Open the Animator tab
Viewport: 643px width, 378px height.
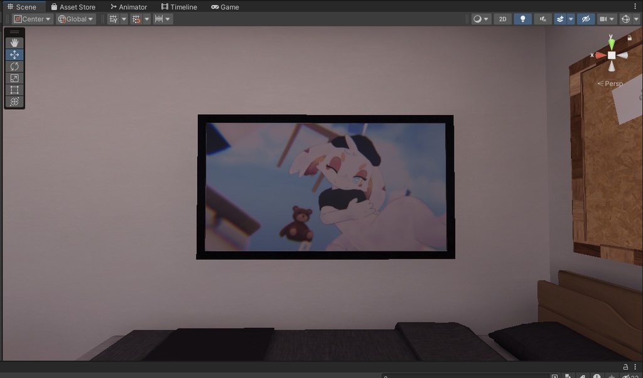coord(129,7)
